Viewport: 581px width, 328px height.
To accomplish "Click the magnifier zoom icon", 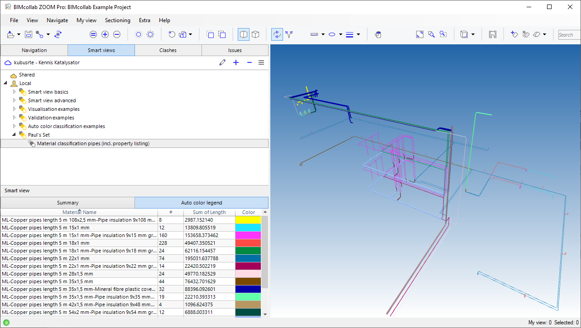I will (x=432, y=34).
